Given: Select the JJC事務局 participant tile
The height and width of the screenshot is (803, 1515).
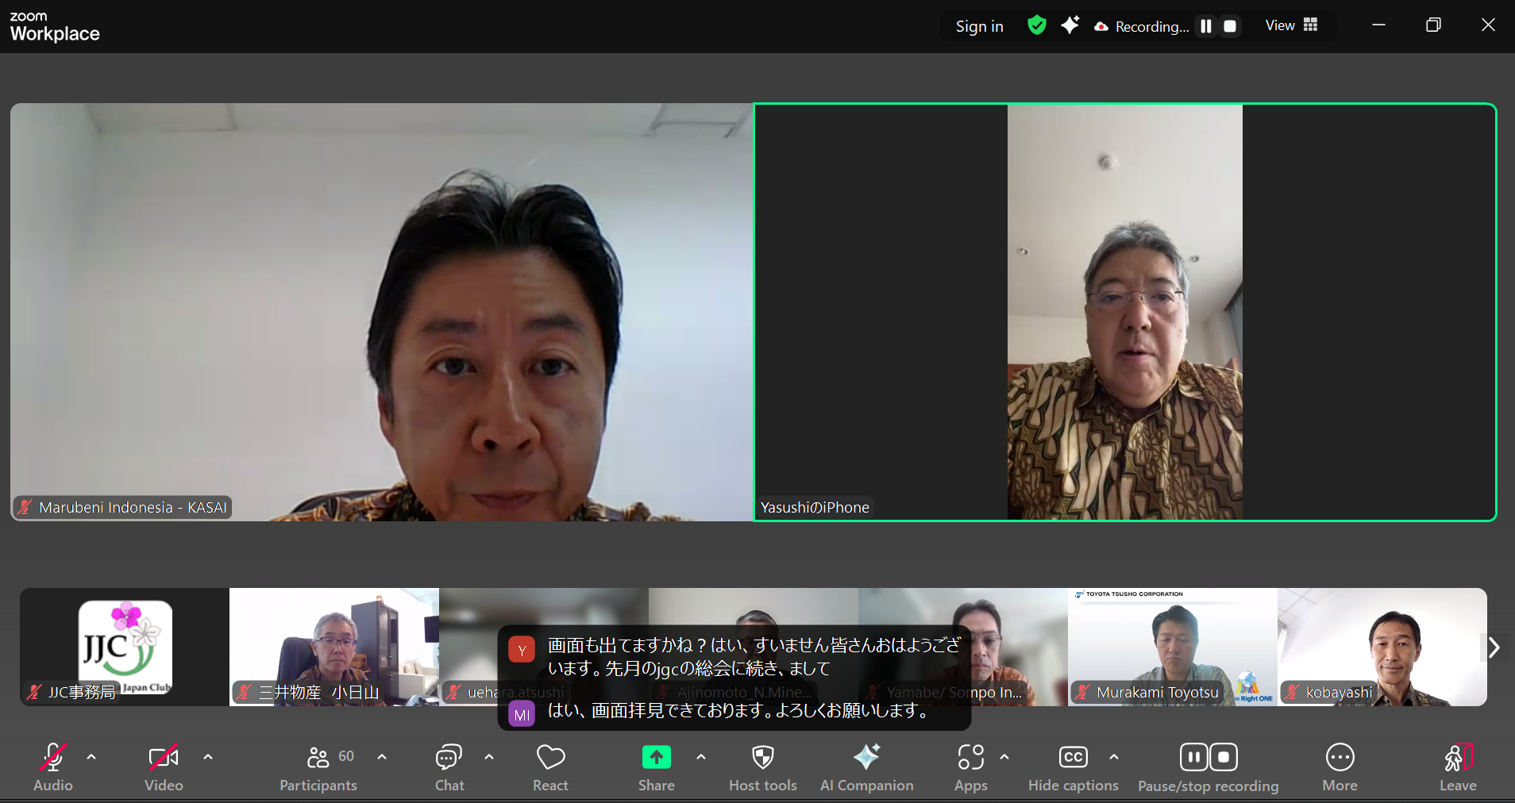Looking at the screenshot, I should 125,647.
